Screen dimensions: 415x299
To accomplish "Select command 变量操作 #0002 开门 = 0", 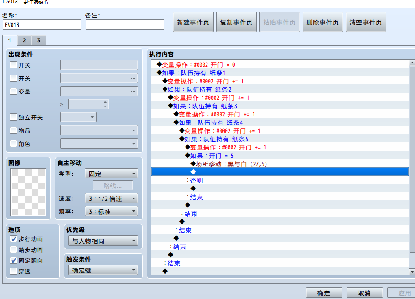I will [280, 65].
